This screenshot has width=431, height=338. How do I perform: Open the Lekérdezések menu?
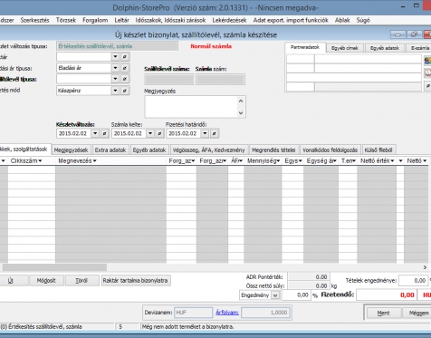tap(229, 20)
